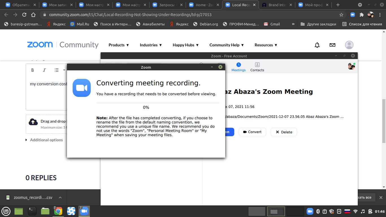The width and height of the screenshot is (386, 217).
Task: Click the Convert button in Zoom client
Action: pyautogui.click(x=252, y=132)
